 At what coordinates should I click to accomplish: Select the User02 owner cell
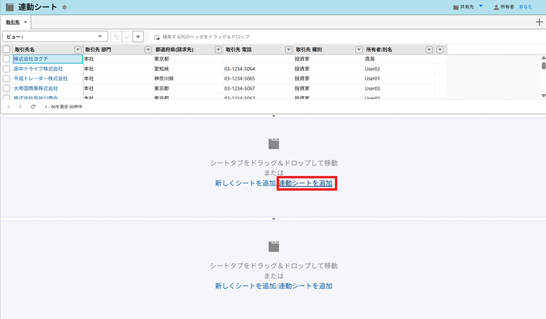click(x=399, y=69)
